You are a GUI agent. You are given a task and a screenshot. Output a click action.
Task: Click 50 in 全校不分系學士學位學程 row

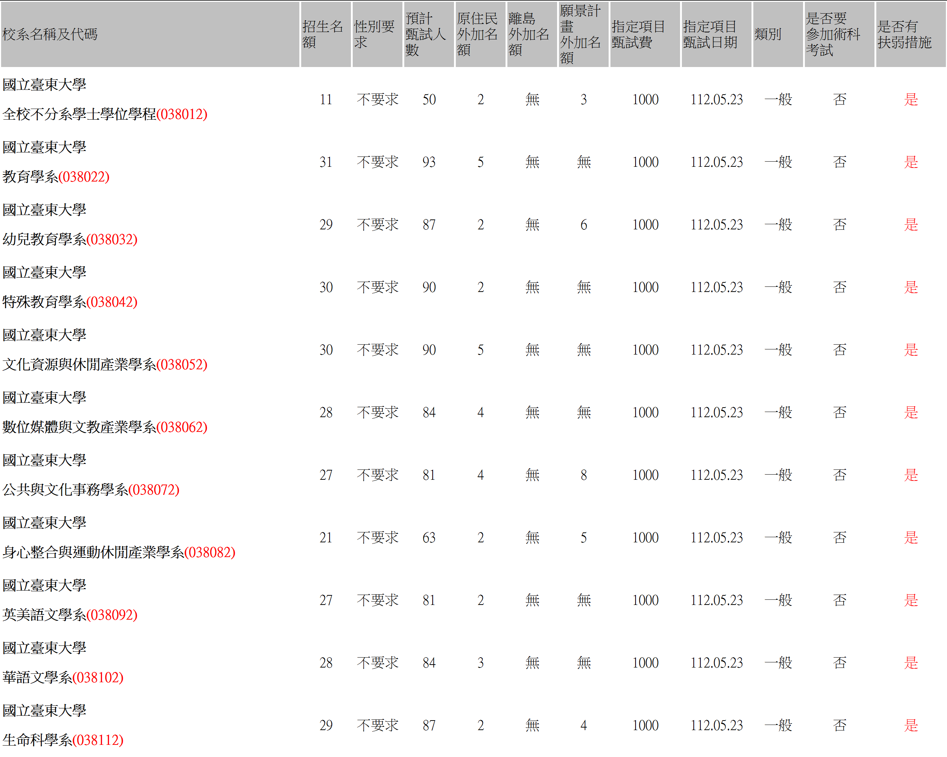tap(429, 100)
